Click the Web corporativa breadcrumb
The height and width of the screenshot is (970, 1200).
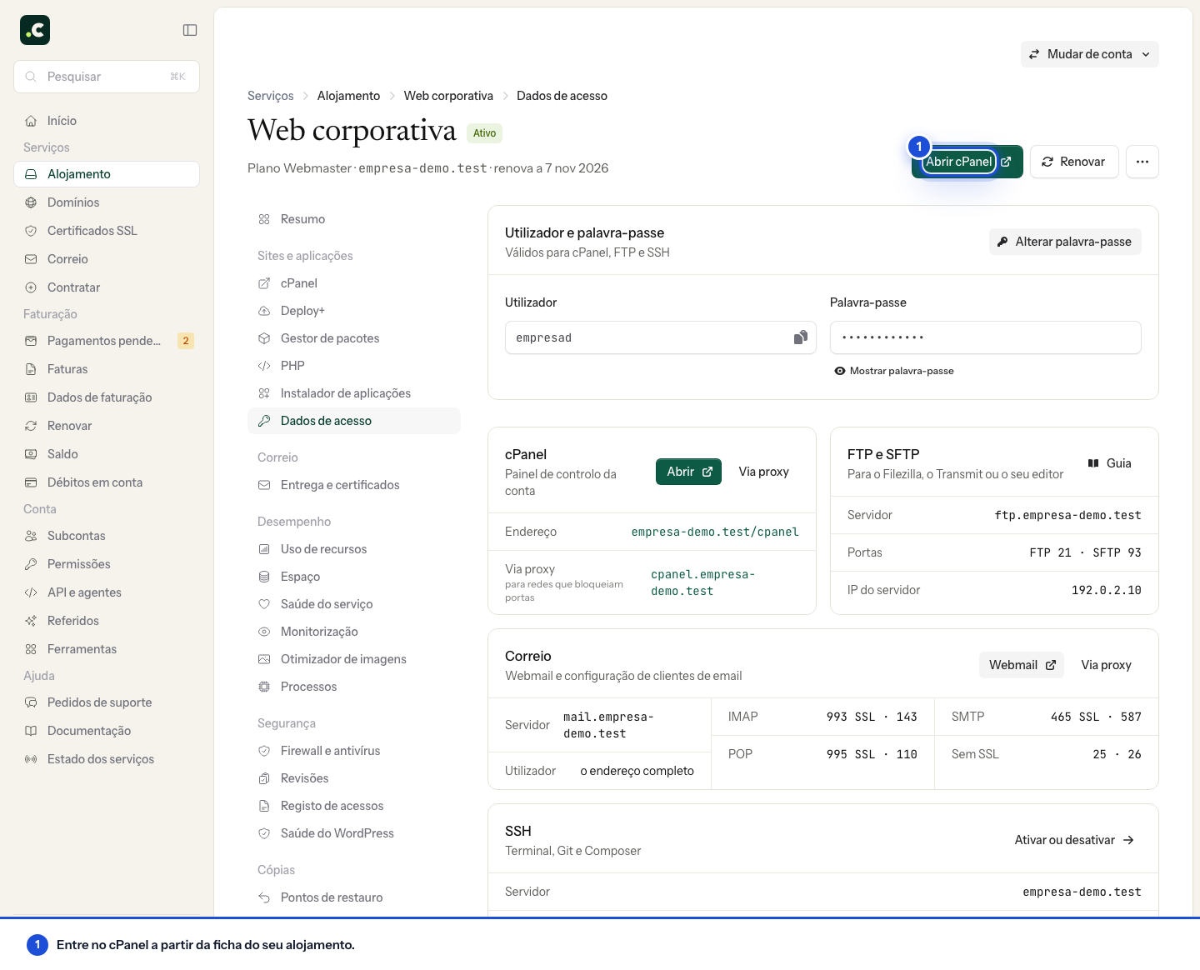pos(448,96)
